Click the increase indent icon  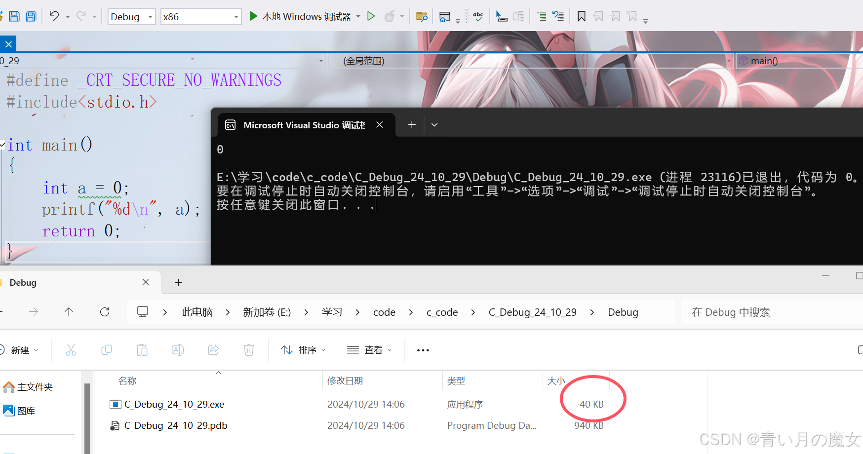pos(542,16)
